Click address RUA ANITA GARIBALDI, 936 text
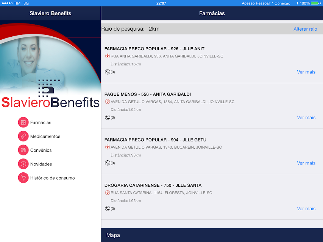Viewport: 323px width, 242px height. (167, 56)
